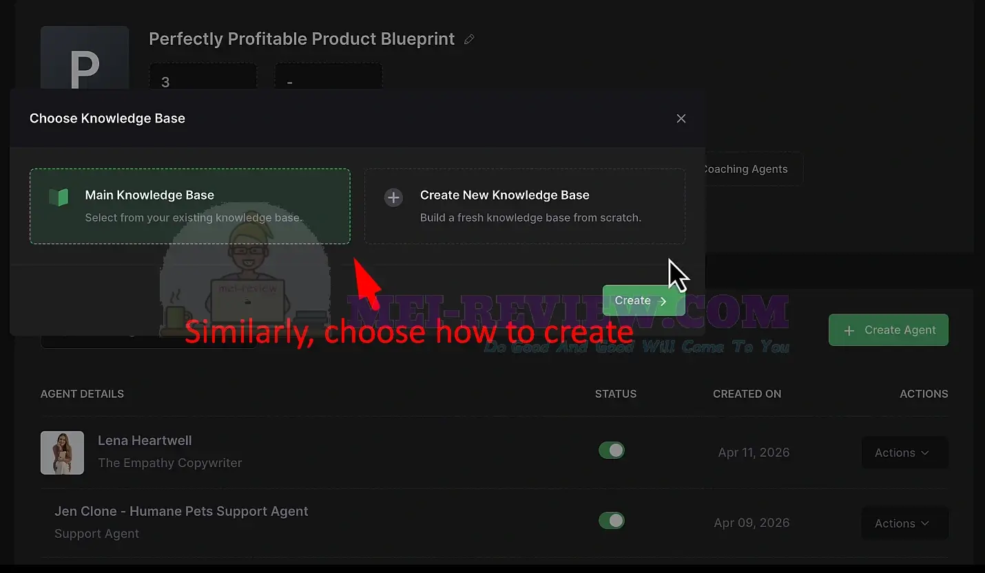
Task: Edit the blueprint title with pencil icon
Action: [x=469, y=39]
